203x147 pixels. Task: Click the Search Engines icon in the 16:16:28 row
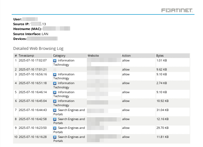[x=55, y=137]
